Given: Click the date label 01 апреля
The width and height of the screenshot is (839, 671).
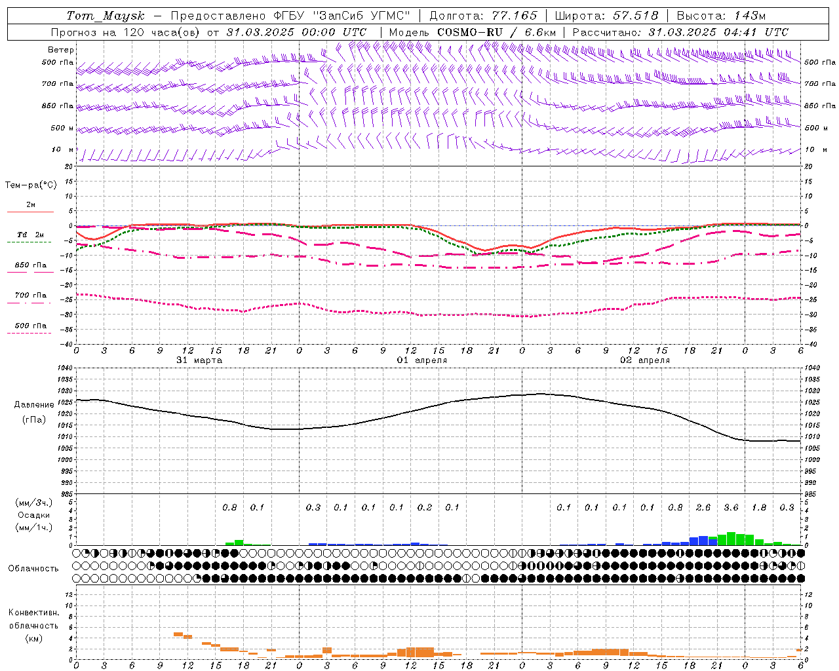Looking at the screenshot, I should tap(422, 360).
